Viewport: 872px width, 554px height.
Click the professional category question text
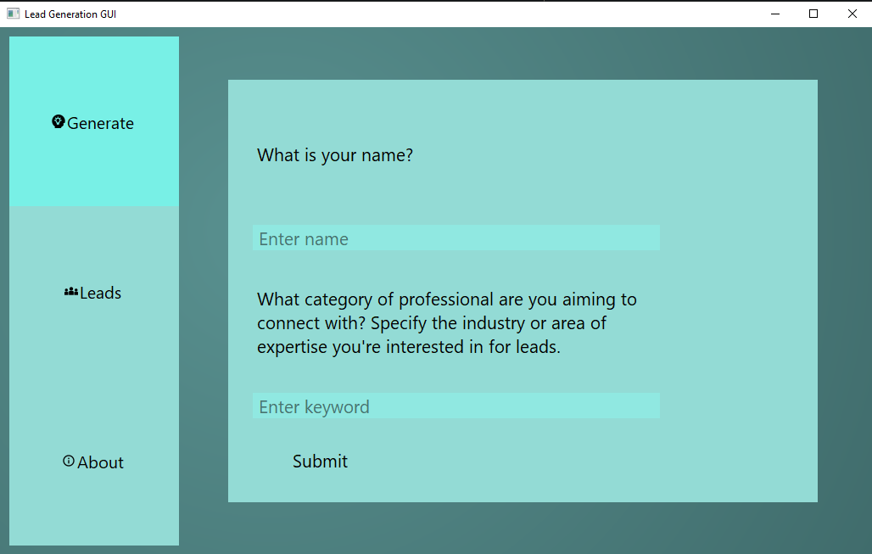[x=447, y=323]
